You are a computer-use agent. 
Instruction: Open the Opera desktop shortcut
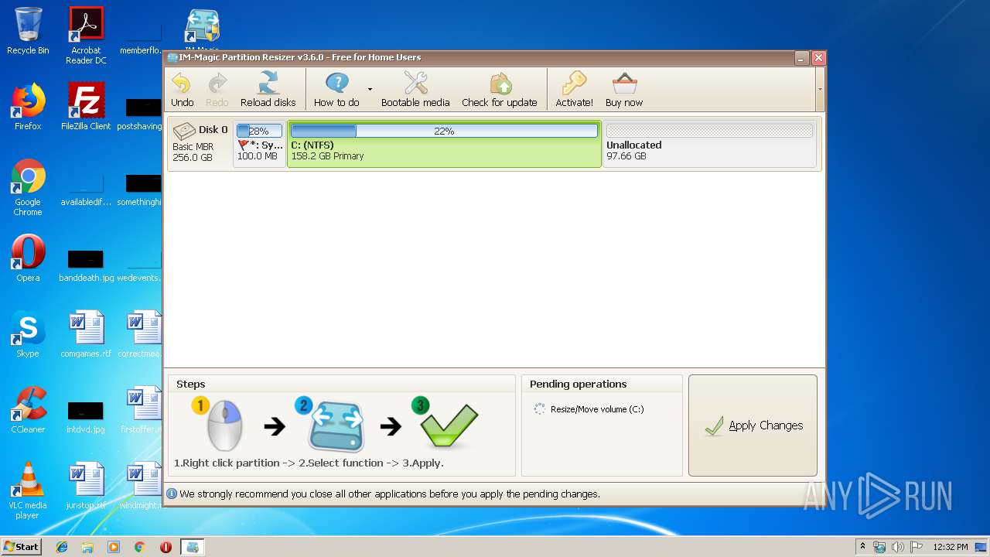28,258
